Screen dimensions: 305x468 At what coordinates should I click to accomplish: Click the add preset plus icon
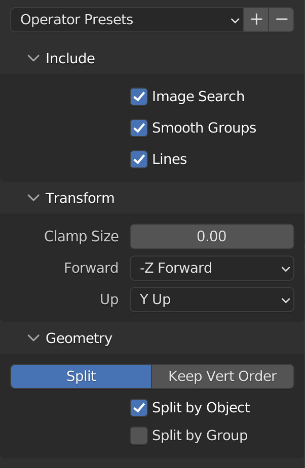(x=256, y=20)
